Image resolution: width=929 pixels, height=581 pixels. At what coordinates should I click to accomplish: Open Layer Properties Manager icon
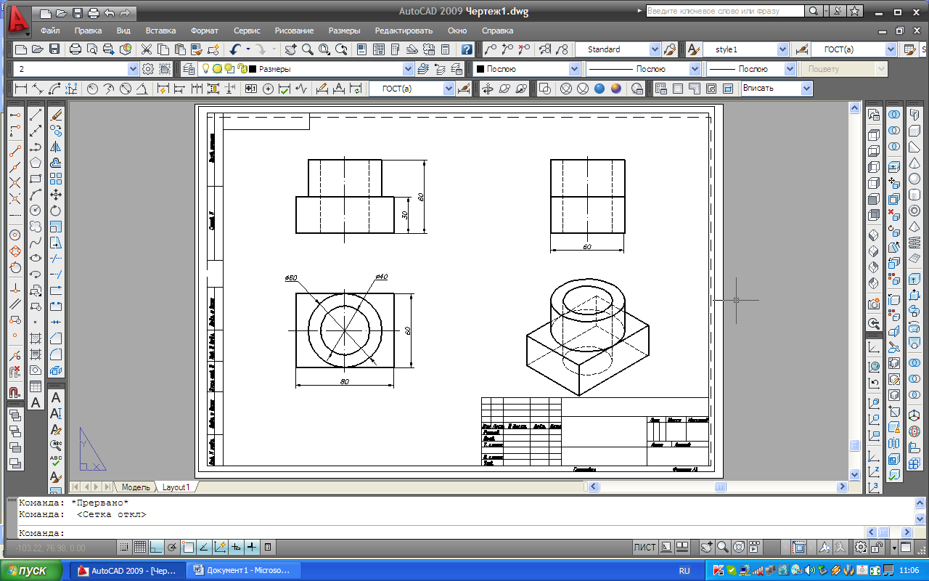click(x=189, y=69)
